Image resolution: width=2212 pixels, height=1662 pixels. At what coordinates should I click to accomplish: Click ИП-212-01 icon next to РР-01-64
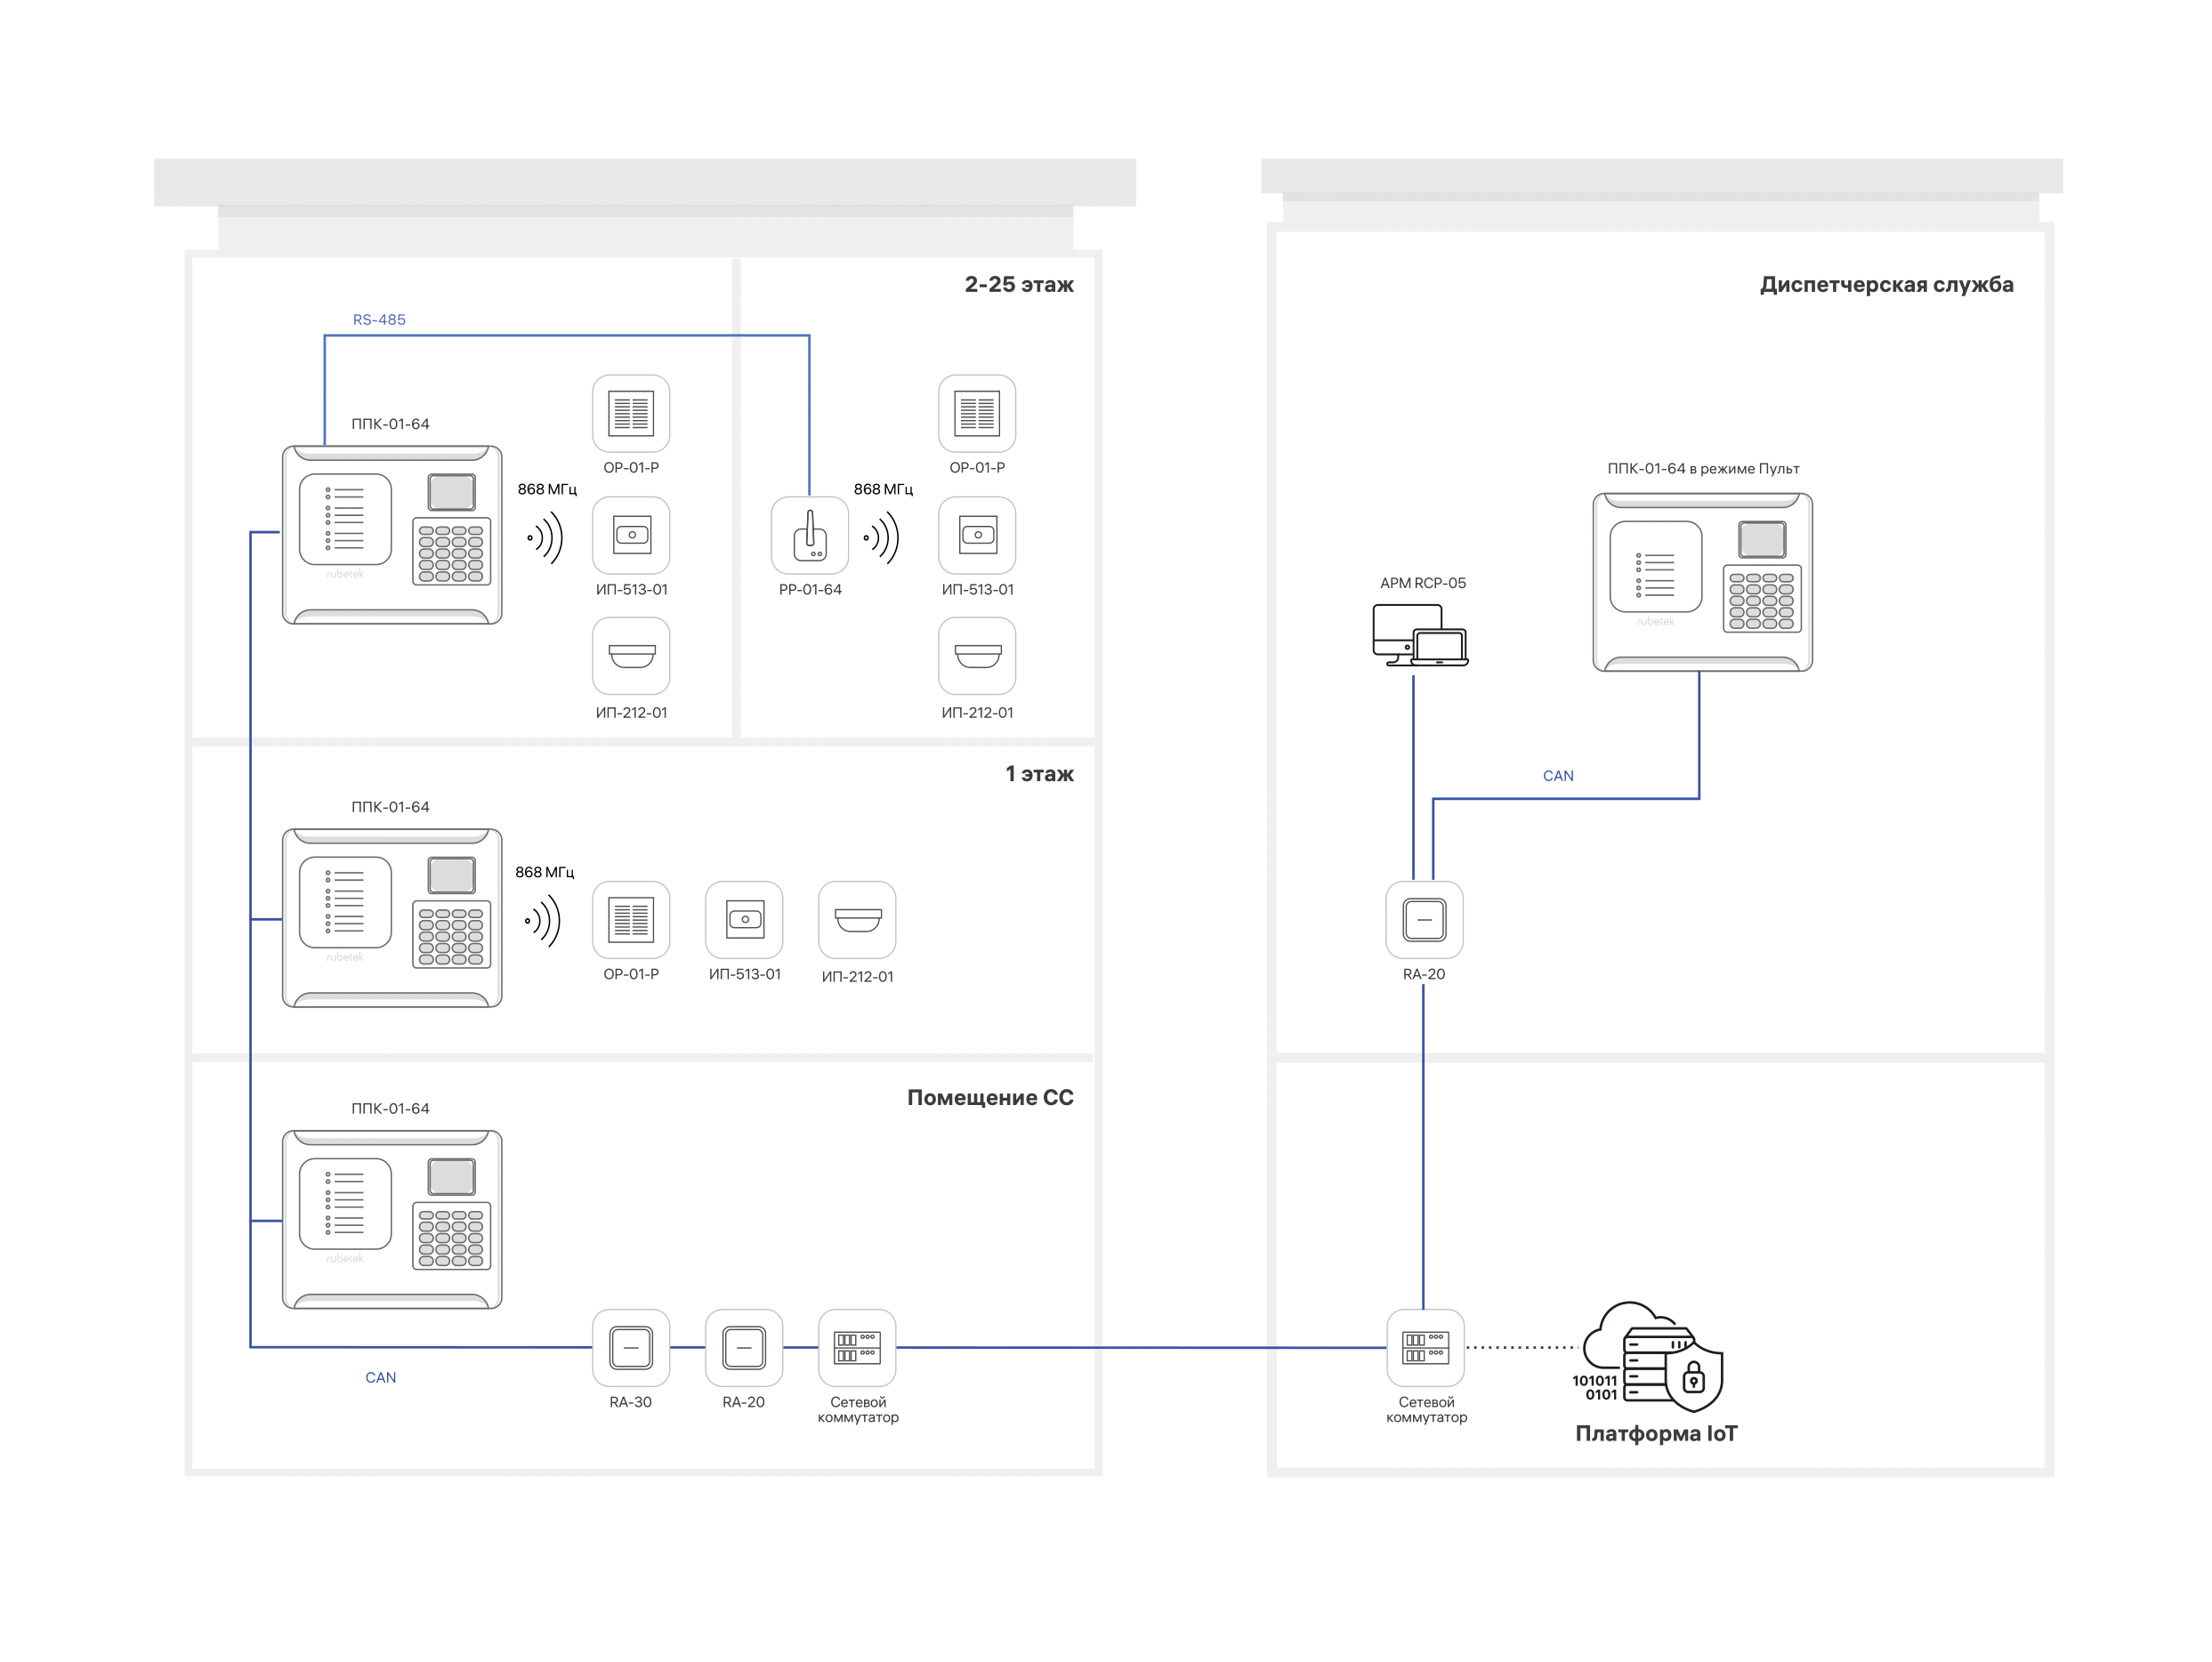[x=977, y=656]
